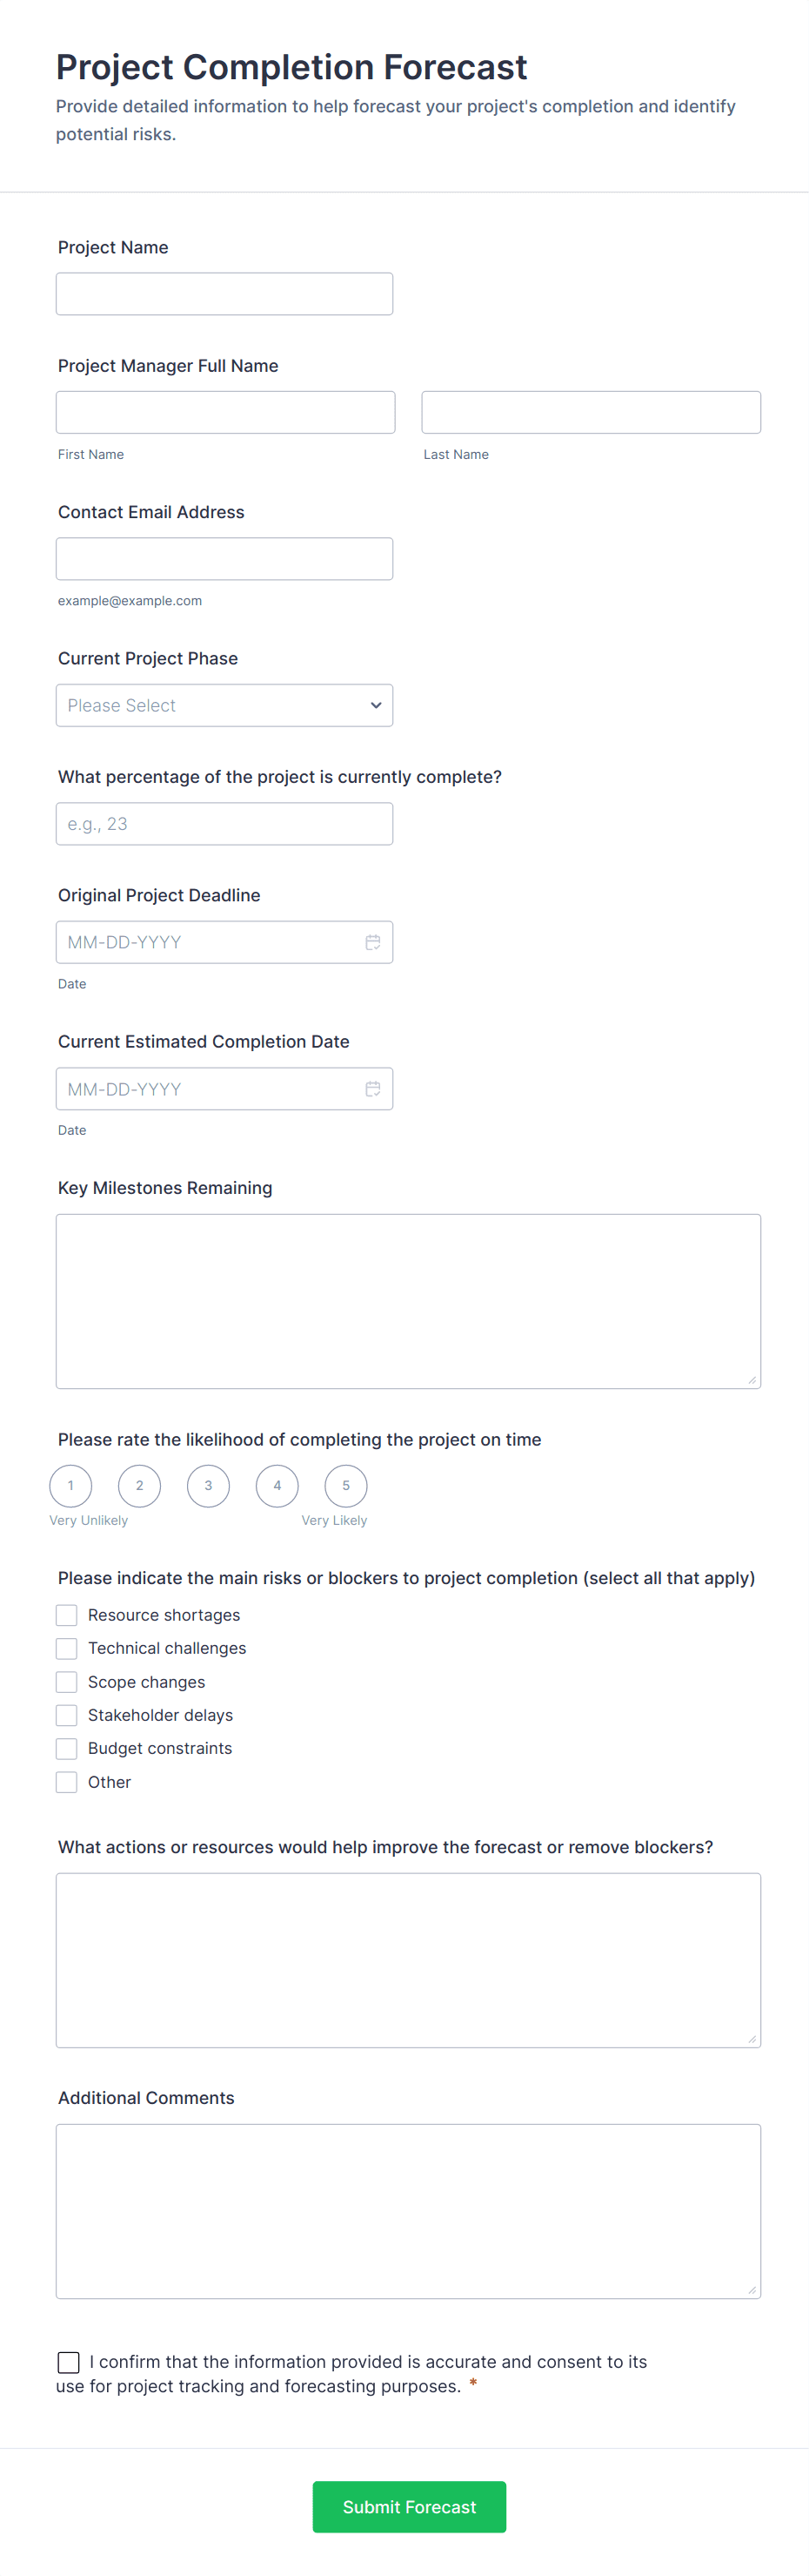Open the Current Project Phase dropdown
The image size is (809, 2576).
tap(224, 705)
